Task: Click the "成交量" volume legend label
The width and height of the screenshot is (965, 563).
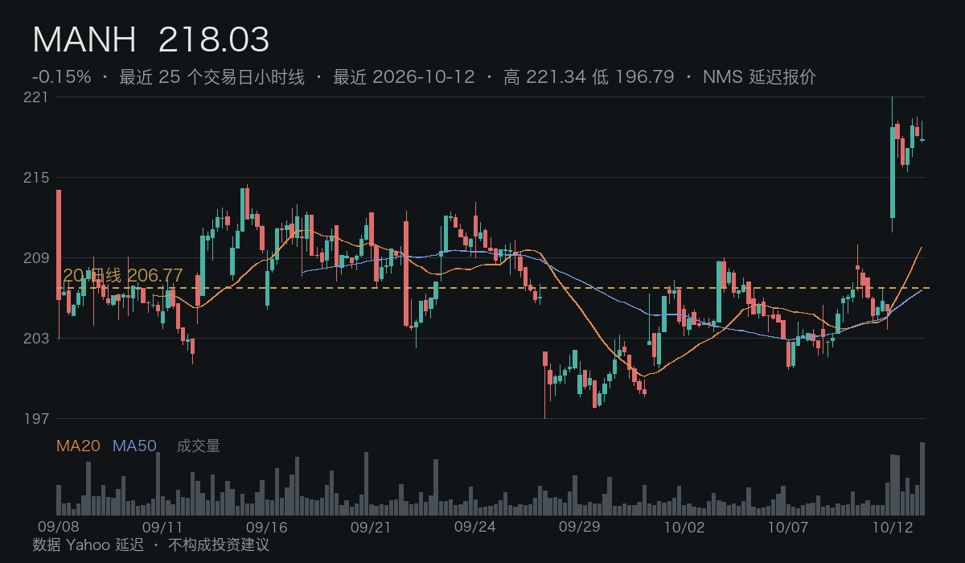Action: pos(199,446)
